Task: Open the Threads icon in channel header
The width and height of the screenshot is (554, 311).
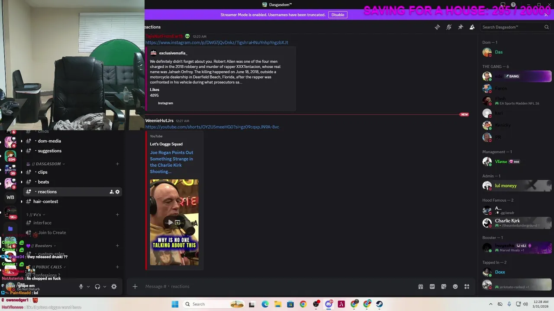Action: pos(437,27)
